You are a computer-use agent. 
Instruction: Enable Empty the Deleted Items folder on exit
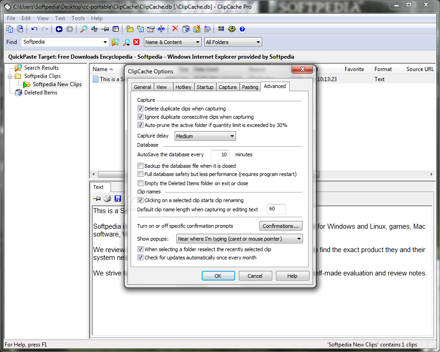click(140, 183)
